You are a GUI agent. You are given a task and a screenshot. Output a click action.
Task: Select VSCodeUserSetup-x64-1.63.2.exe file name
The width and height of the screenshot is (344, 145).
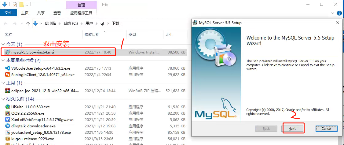(x=41, y=68)
